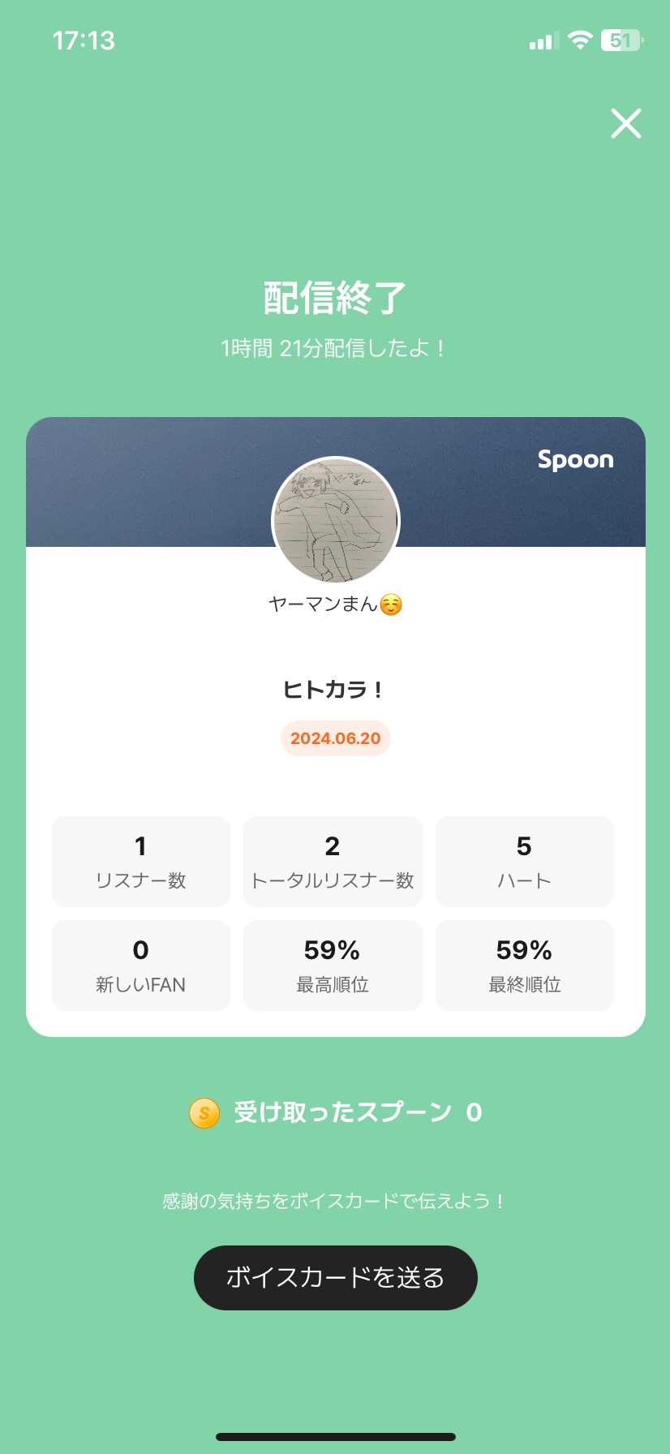This screenshot has height=1454, width=670.
Task: Select the 新しいFAN stat tile
Action: (141, 966)
